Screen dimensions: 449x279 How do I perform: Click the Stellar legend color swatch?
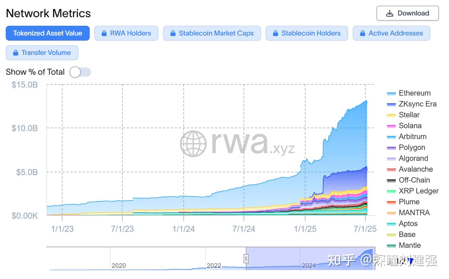pos(391,115)
